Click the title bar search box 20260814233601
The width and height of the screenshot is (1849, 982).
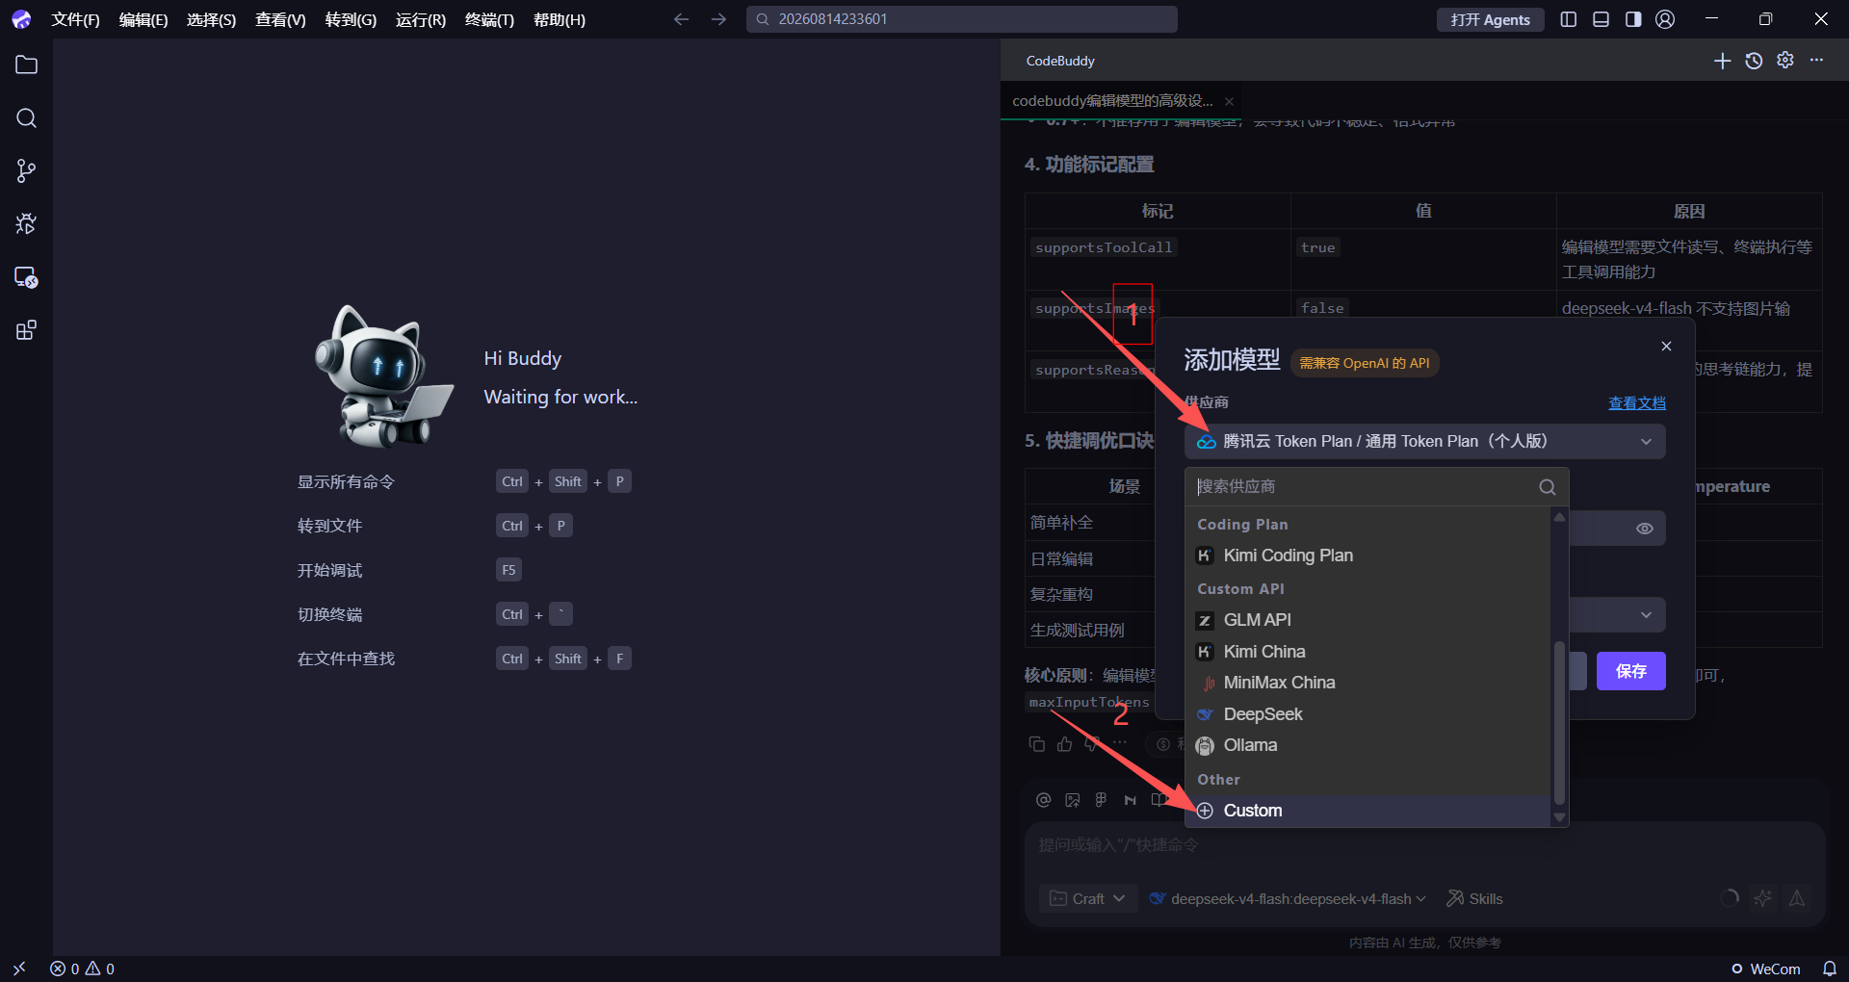click(961, 19)
